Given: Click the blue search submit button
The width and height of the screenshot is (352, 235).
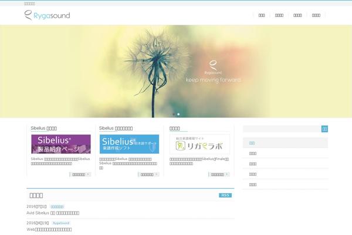Looking at the screenshot, I should click(x=324, y=129).
